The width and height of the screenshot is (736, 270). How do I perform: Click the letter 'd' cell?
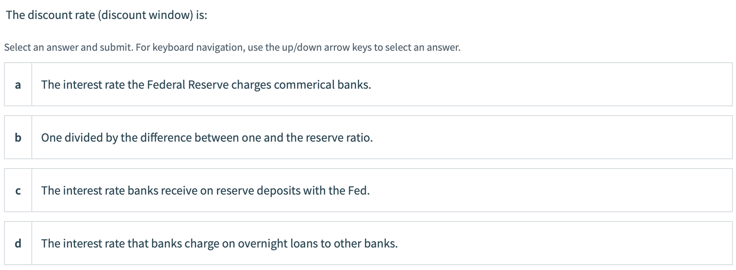18,243
